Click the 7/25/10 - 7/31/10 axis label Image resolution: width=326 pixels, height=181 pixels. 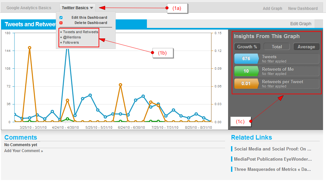165,127
